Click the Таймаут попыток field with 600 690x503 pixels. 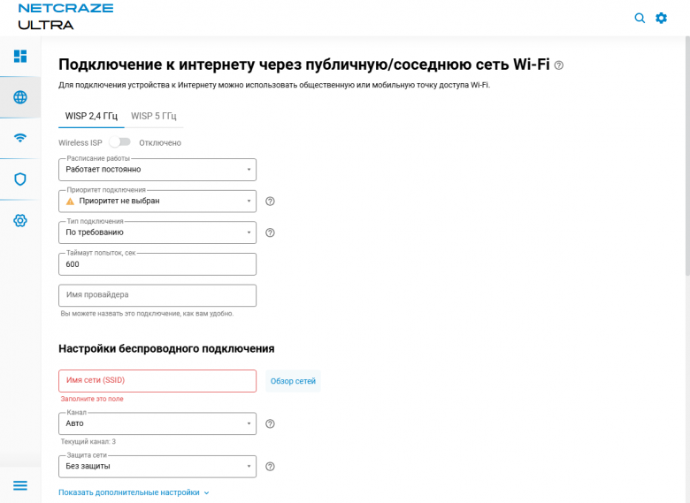[157, 264]
